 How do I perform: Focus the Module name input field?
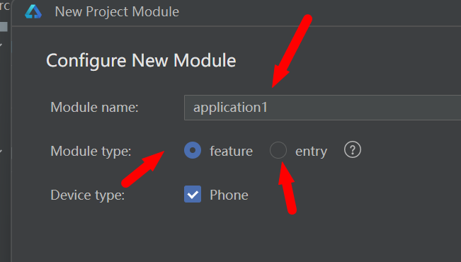click(x=322, y=108)
